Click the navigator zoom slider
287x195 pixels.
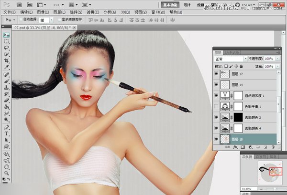click(x=275, y=189)
